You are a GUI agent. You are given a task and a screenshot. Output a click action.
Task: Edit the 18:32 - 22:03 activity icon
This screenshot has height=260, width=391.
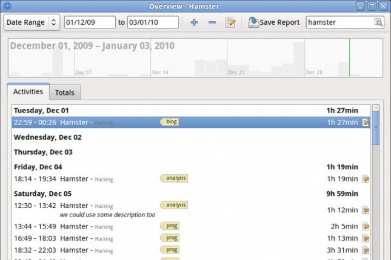[x=366, y=250]
